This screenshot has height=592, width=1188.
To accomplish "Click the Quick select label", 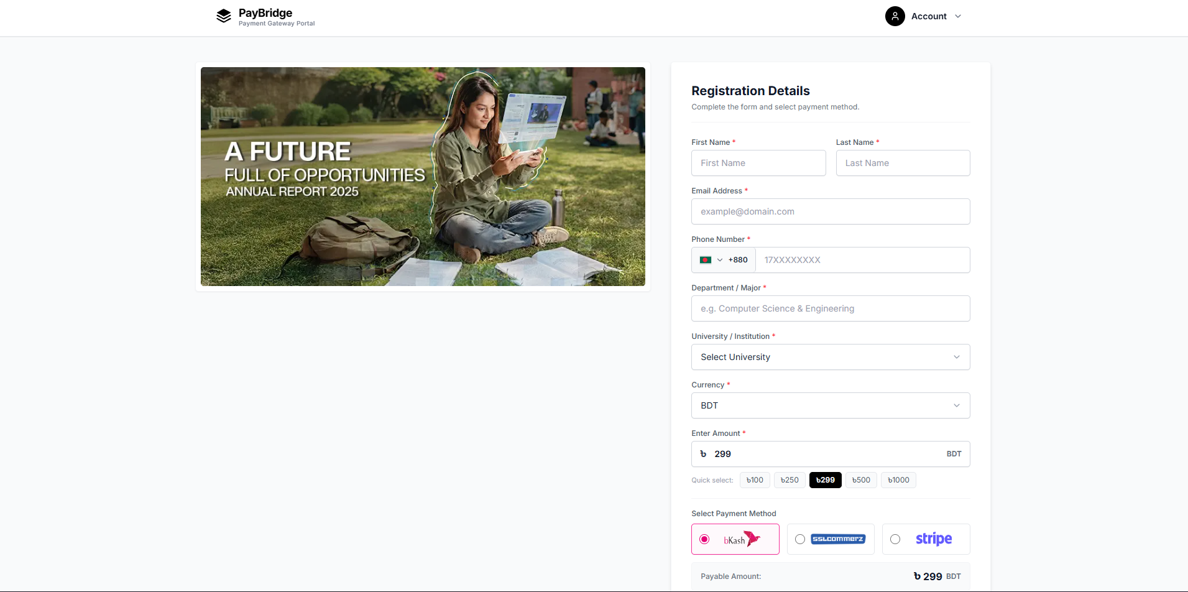I will (x=712, y=480).
